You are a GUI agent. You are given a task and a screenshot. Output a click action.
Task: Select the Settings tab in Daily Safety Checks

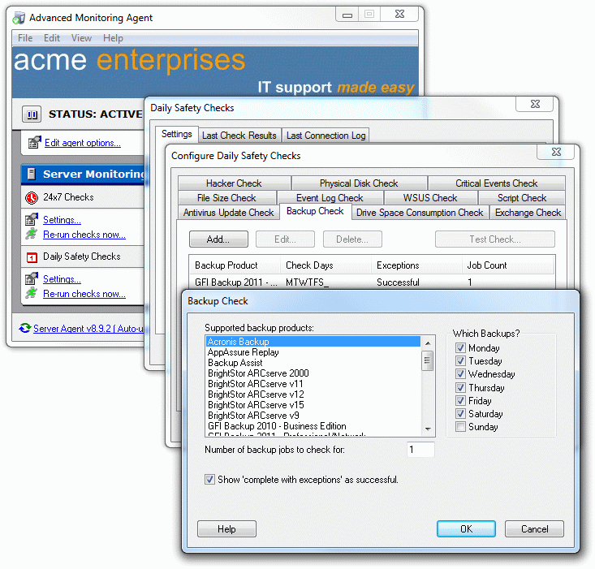point(176,134)
